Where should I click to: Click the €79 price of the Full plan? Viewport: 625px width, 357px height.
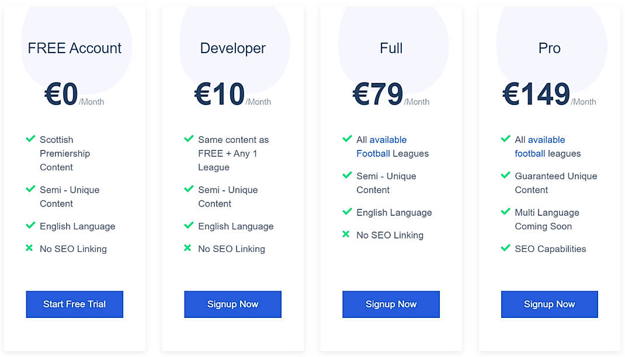378,94
